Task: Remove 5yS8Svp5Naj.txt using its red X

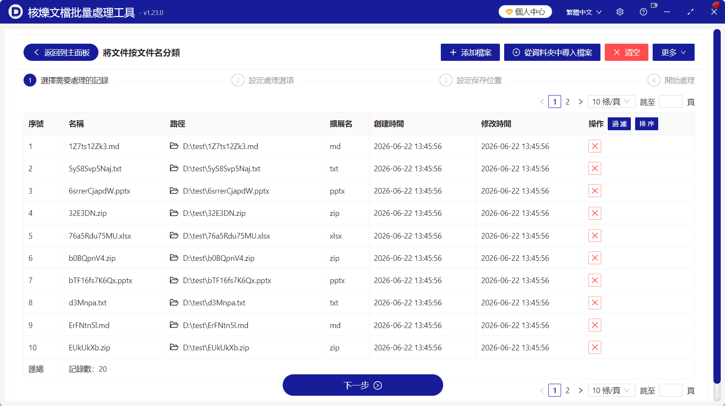Action: tap(595, 168)
